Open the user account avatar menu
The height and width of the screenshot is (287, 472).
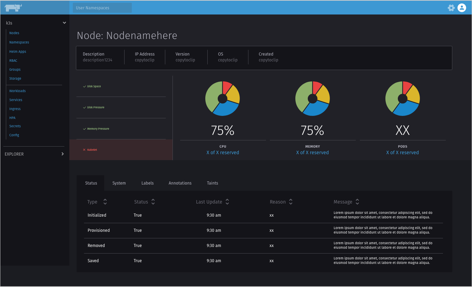(462, 8)
